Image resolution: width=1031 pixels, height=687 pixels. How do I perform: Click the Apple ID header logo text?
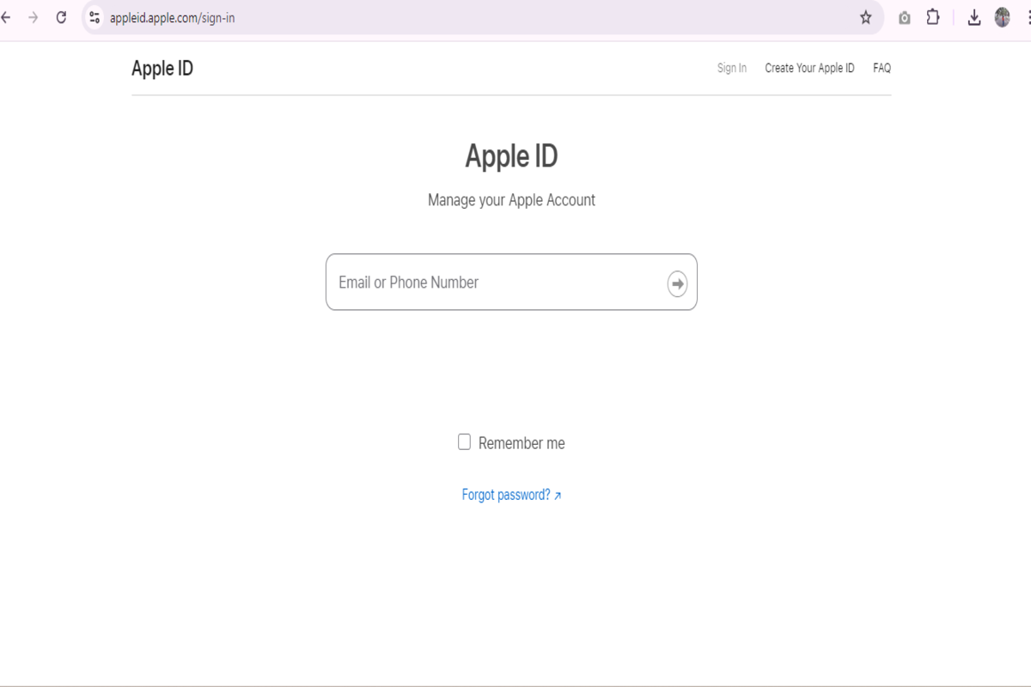(x=162, y=69)
